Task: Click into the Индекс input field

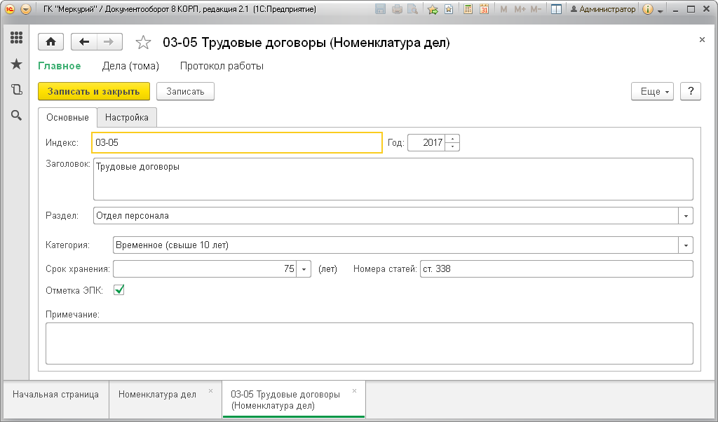Action: click(237, 142)
